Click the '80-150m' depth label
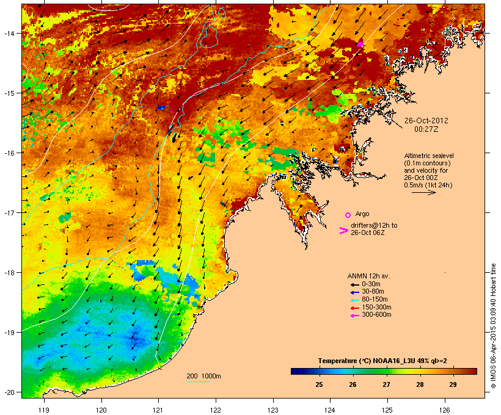Viewport: 501px width, 415px height. (375, 300)
